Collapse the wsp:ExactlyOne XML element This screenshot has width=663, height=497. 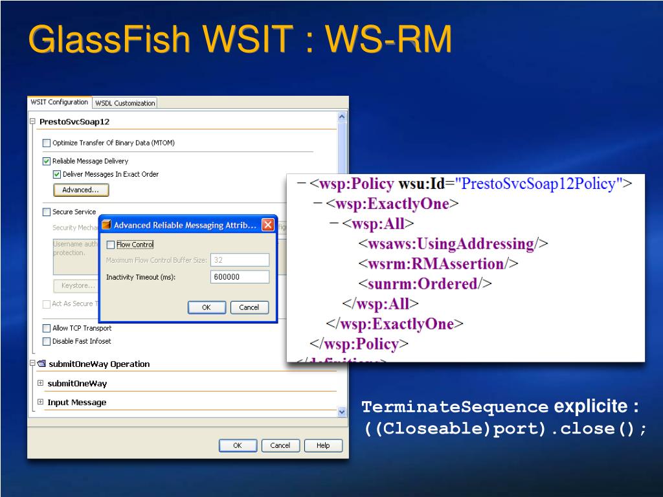point(318,203)
